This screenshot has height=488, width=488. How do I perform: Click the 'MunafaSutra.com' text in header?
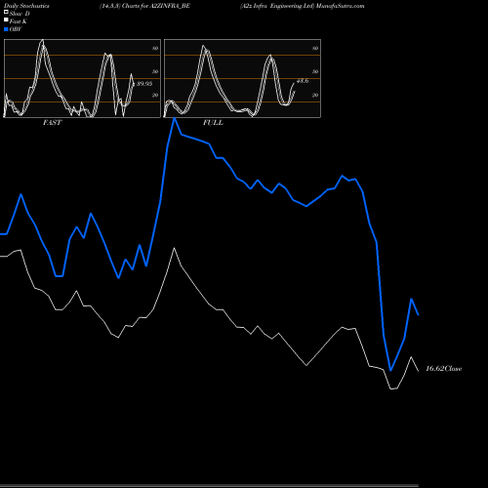click(x=341, y=6)
